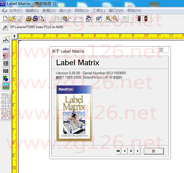Open the 工具(L) menu
Image resolution: width=184 pixels, height=173 pixels.
(99, 11)
